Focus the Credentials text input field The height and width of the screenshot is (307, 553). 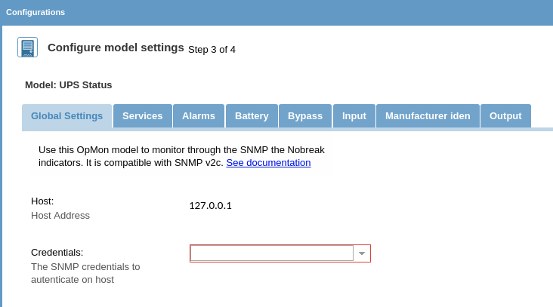pyautogui.click(x=272, y=253)
